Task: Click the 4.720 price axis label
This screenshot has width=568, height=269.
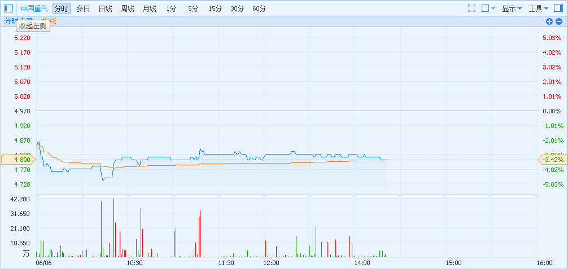Action: pos(23,184)
